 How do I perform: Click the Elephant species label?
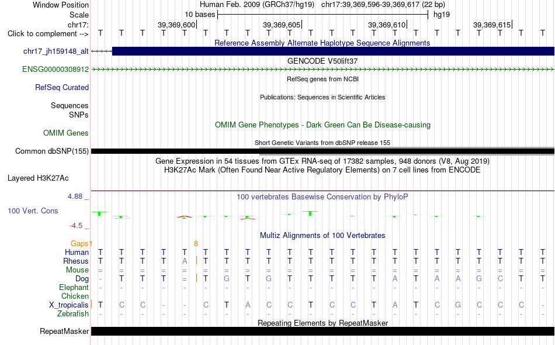coord(74,287)
